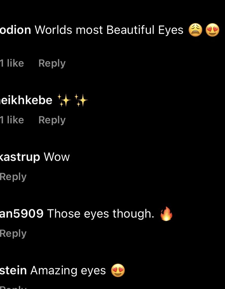This screenshot has width=225, height=289.
Task: Click heart-eyes emoji after "Beautiful Eyes"
Action: click(213, 30)
